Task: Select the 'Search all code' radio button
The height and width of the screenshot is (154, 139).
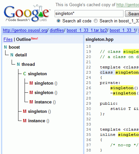Action: 59,21
